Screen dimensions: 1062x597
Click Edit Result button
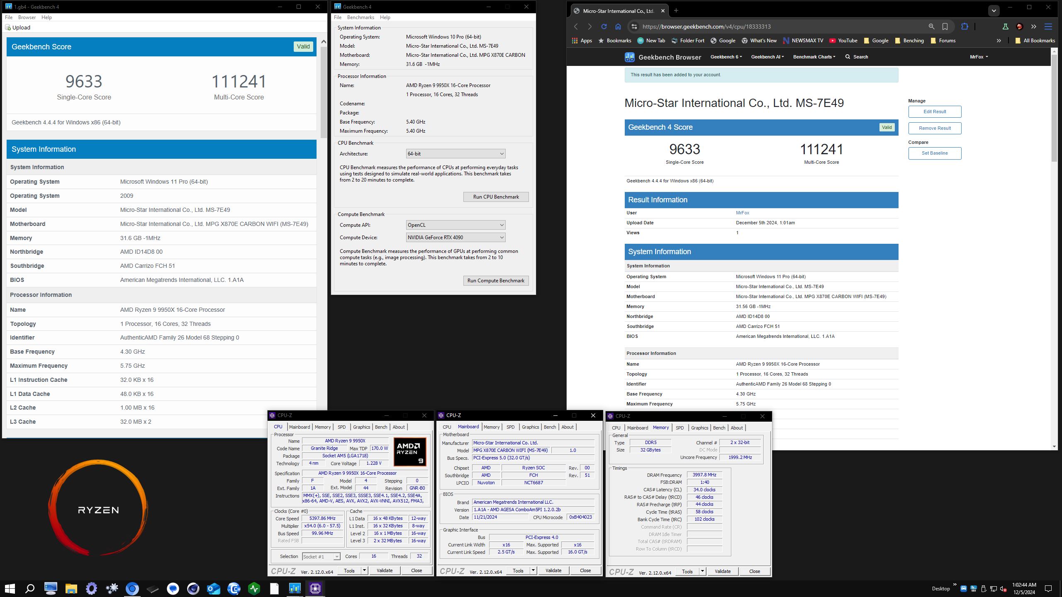pyautogui.click(x=935, y=112)
